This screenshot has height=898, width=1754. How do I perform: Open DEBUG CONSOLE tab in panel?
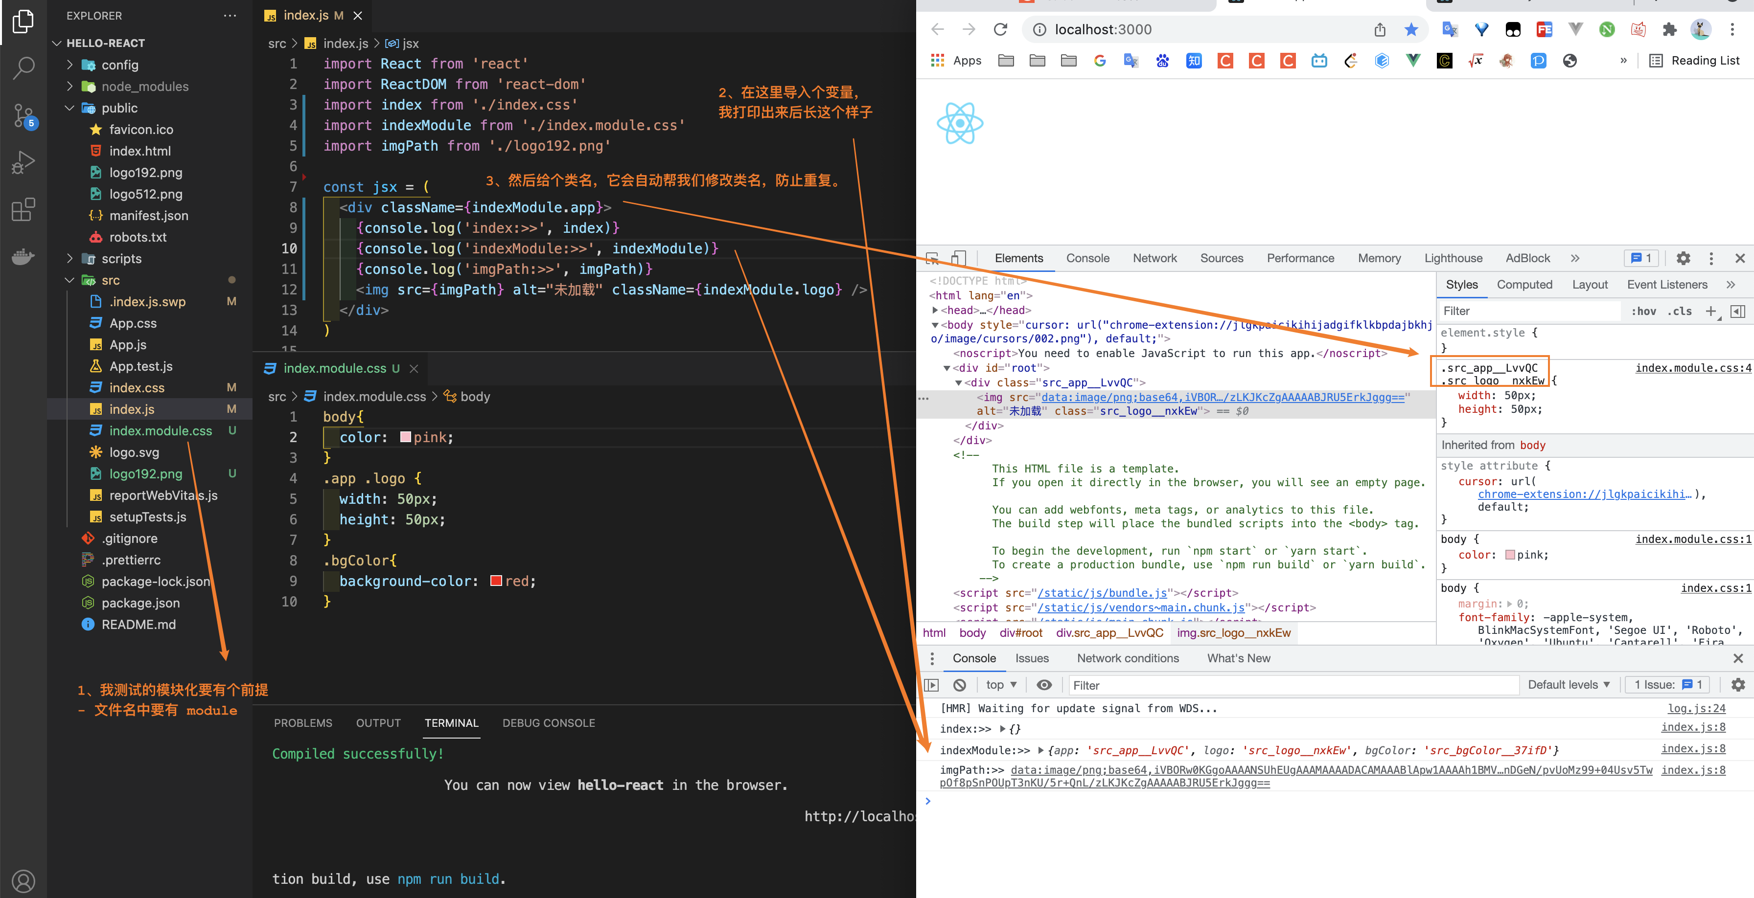pos(549,723)
